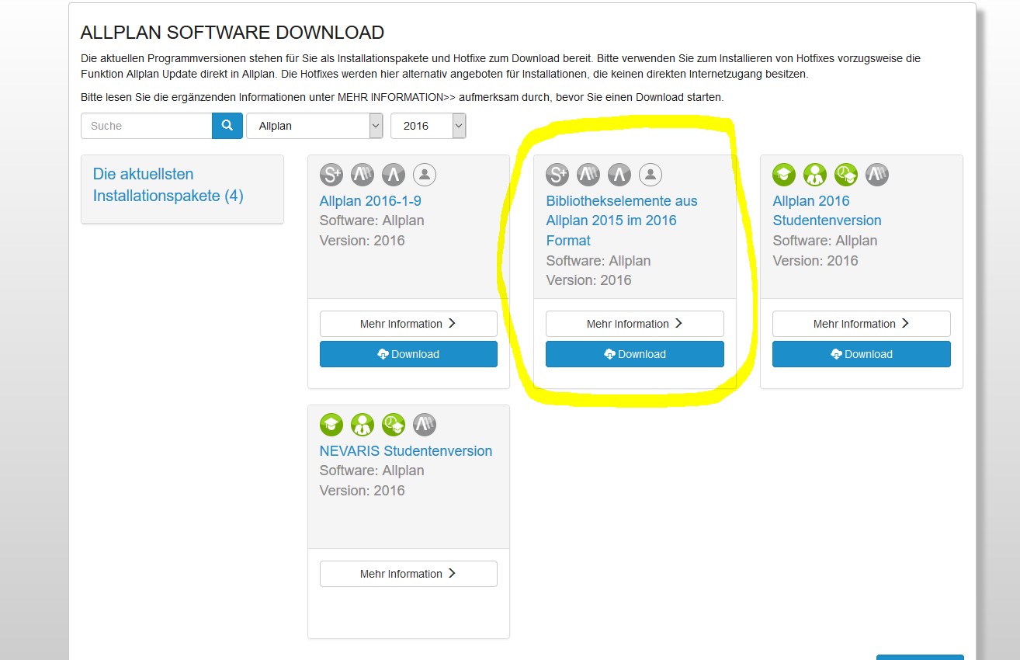Download the Allplan 2016 Studentenversion package
The width and height of the screenshot is (1020, 660).
(x=861, y=354)
